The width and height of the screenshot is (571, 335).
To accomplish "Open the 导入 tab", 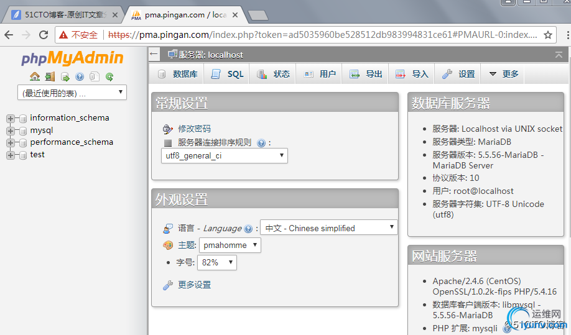I will click(412, 74).
